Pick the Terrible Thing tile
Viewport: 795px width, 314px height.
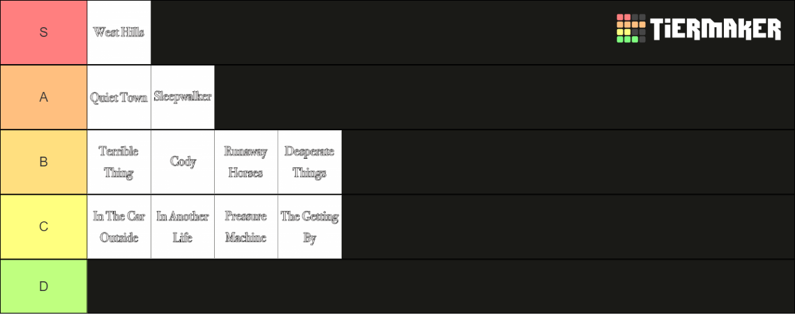(119, 162)
